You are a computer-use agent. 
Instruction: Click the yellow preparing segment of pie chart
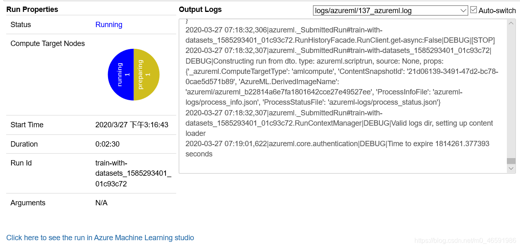click(147, 74)
